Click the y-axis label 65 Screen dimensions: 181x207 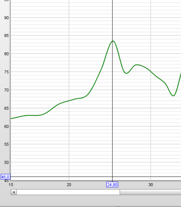pos(6,108)
